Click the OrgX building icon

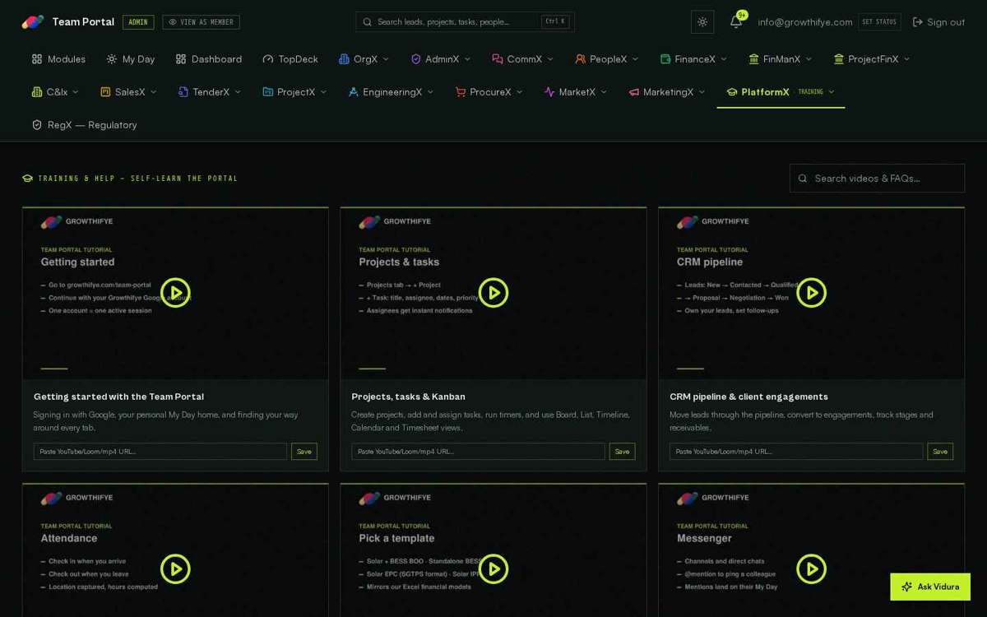tap(344, 59)
